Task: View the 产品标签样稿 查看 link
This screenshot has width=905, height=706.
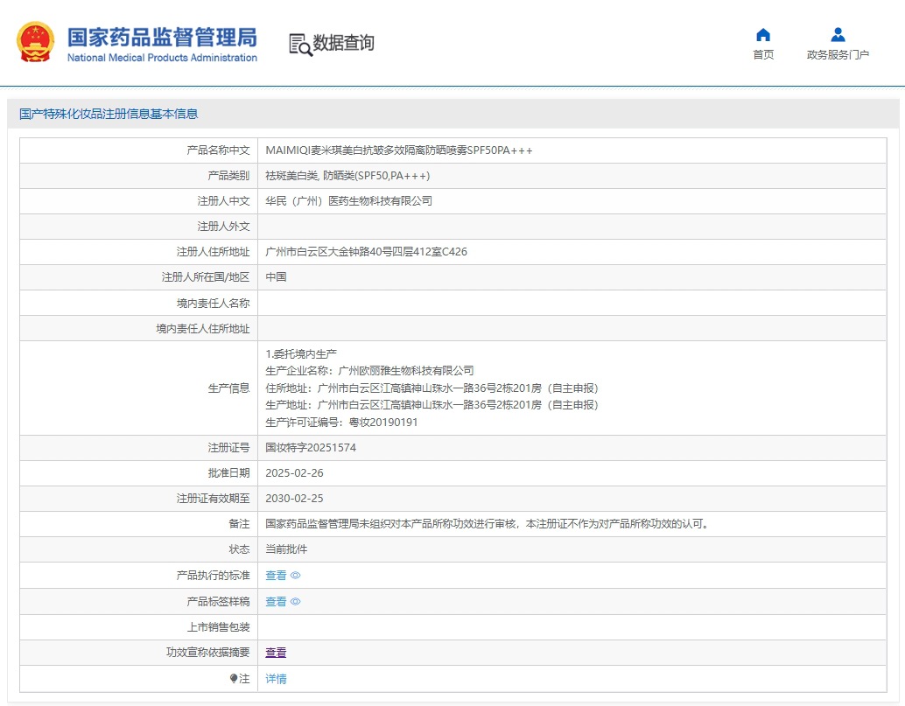Action: [276, 602]
